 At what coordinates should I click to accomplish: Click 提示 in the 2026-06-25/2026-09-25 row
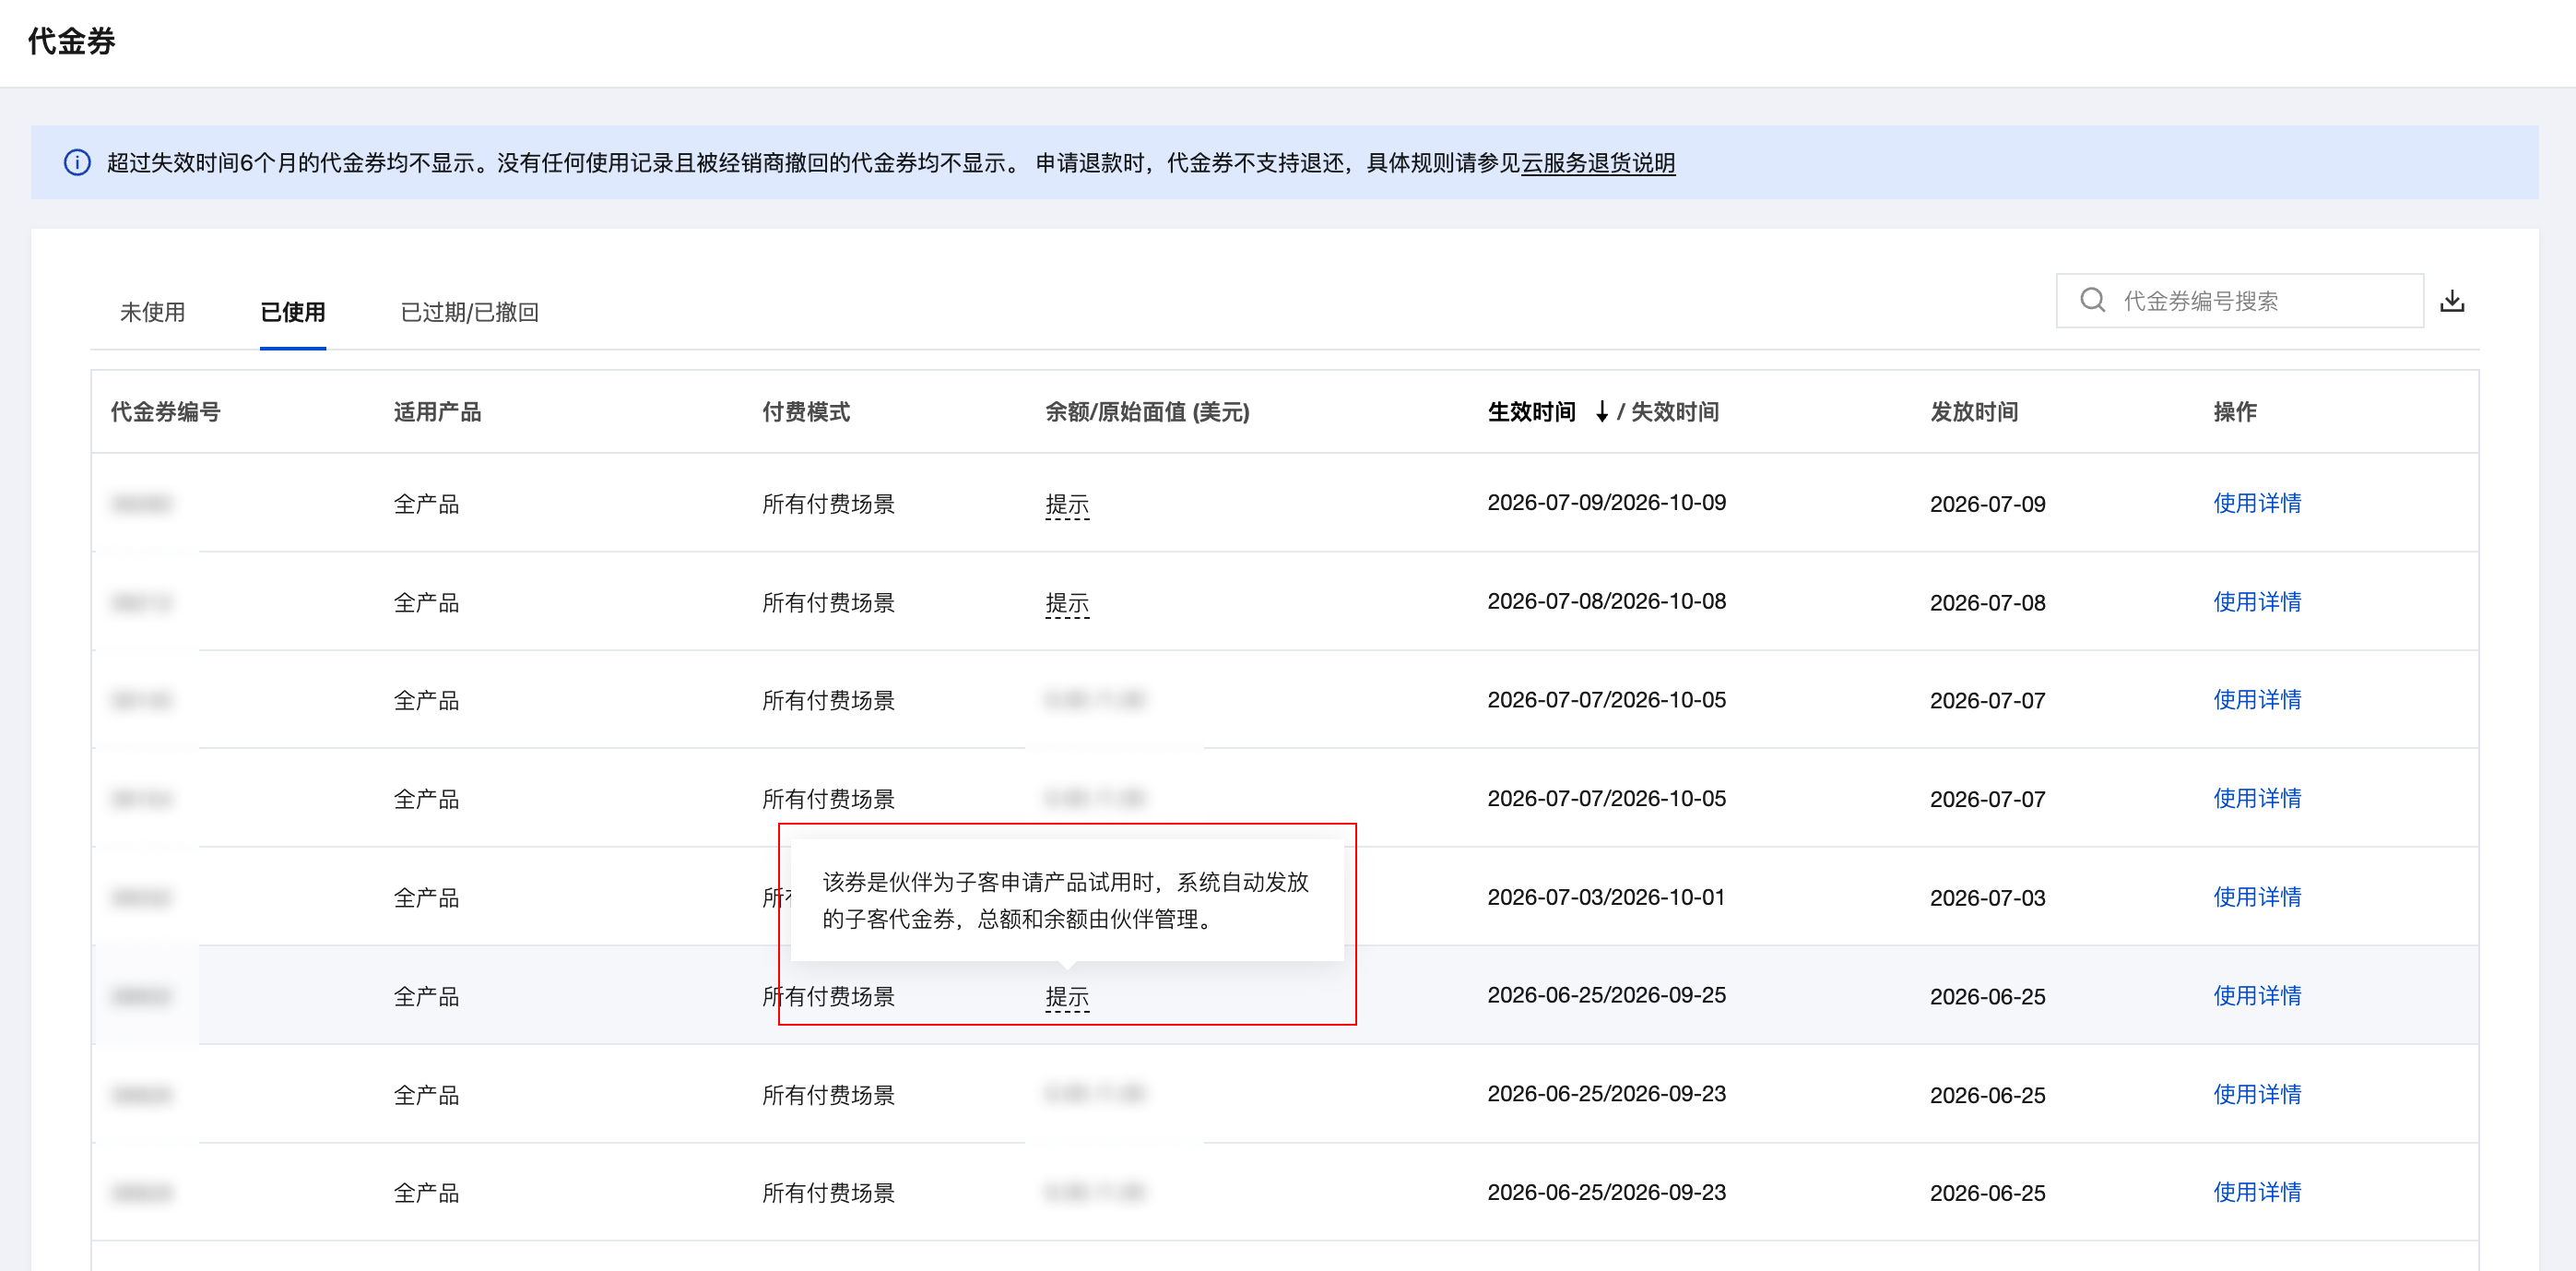pos(1066,997)
